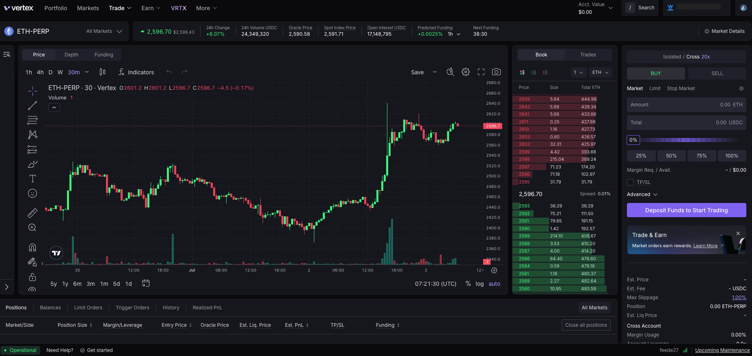Open the Earn menu dropdown
The height and width of the screenshot is (356, 752).
pos(151,8)
